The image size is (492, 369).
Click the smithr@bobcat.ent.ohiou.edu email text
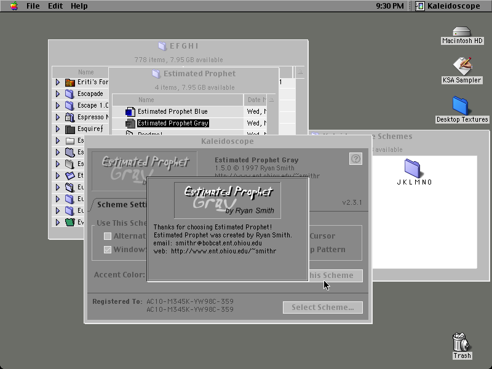click(219, 243)
